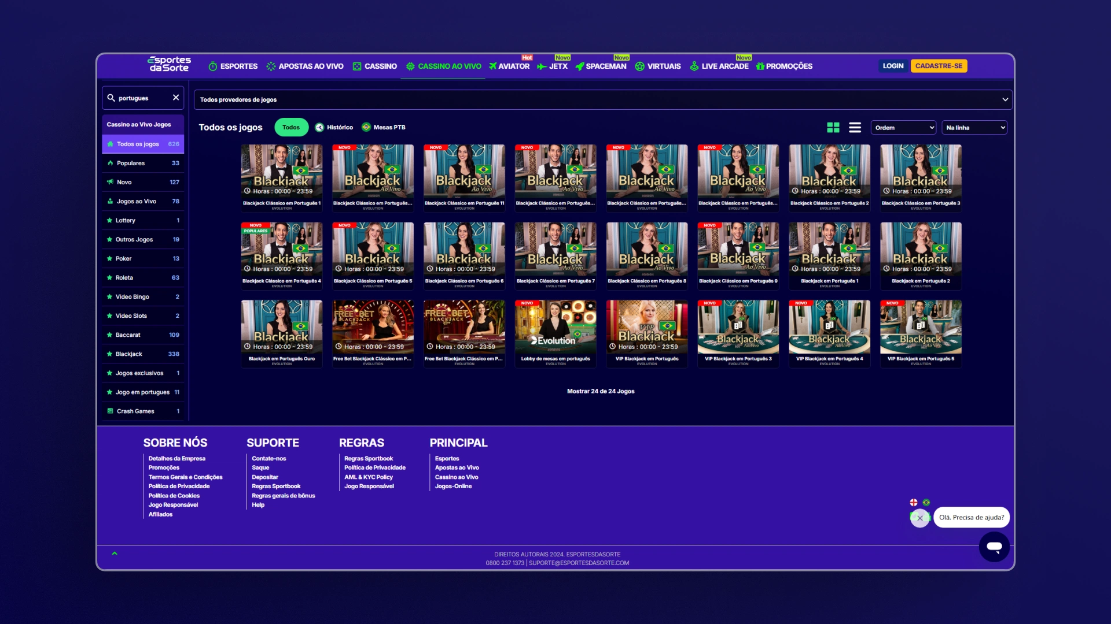Select Todos os jogos category
The height and width of the screenshot is (624, 1111).
[x=143, y=144]
